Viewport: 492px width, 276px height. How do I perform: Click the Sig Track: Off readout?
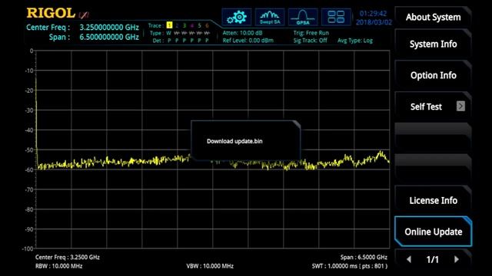click(310, 41)
